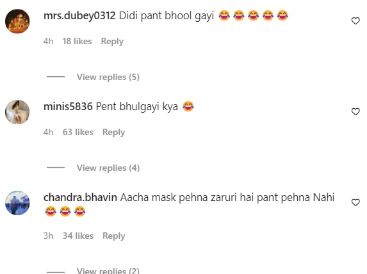Like the chandra.bhavin comment with heart icon

click(x=355, y=202)
